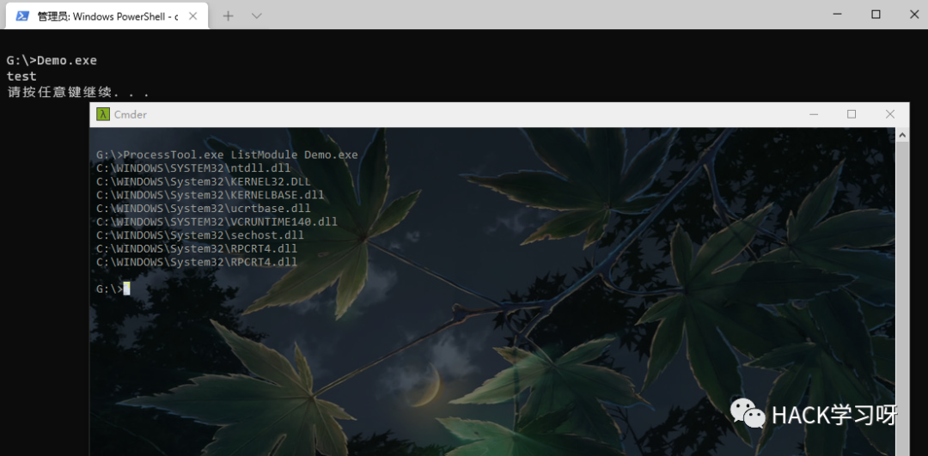Click the sechost.dll module path
928x456 pixels.
200,235
